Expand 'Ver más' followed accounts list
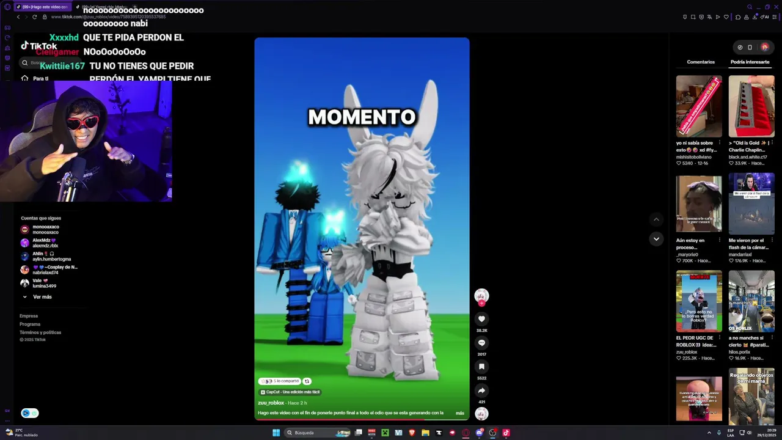This screenshot has height=440, width=782. [x=37, y=297]
